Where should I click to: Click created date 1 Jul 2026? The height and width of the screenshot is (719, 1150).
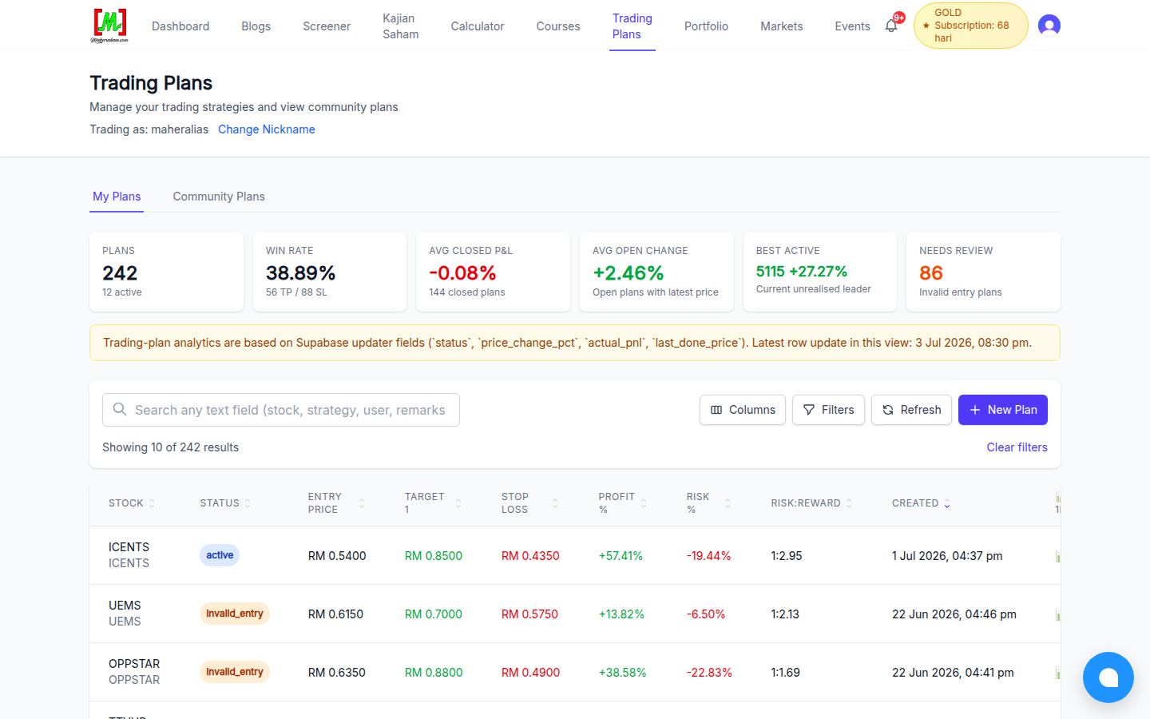947,556
